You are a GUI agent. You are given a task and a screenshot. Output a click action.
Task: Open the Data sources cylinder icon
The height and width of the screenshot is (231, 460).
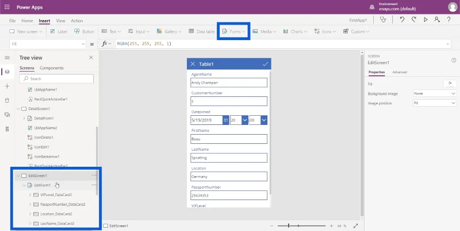[7, 100]
